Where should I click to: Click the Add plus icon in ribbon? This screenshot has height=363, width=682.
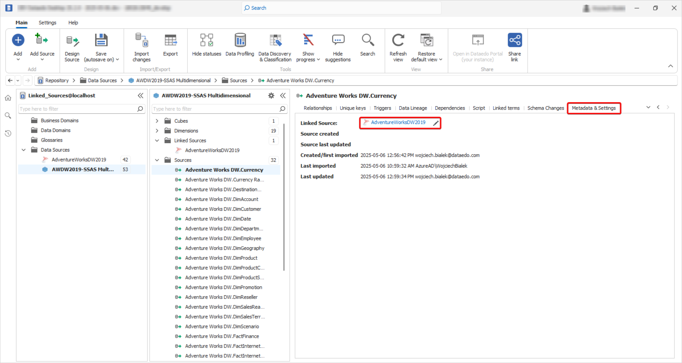point(18,40)
